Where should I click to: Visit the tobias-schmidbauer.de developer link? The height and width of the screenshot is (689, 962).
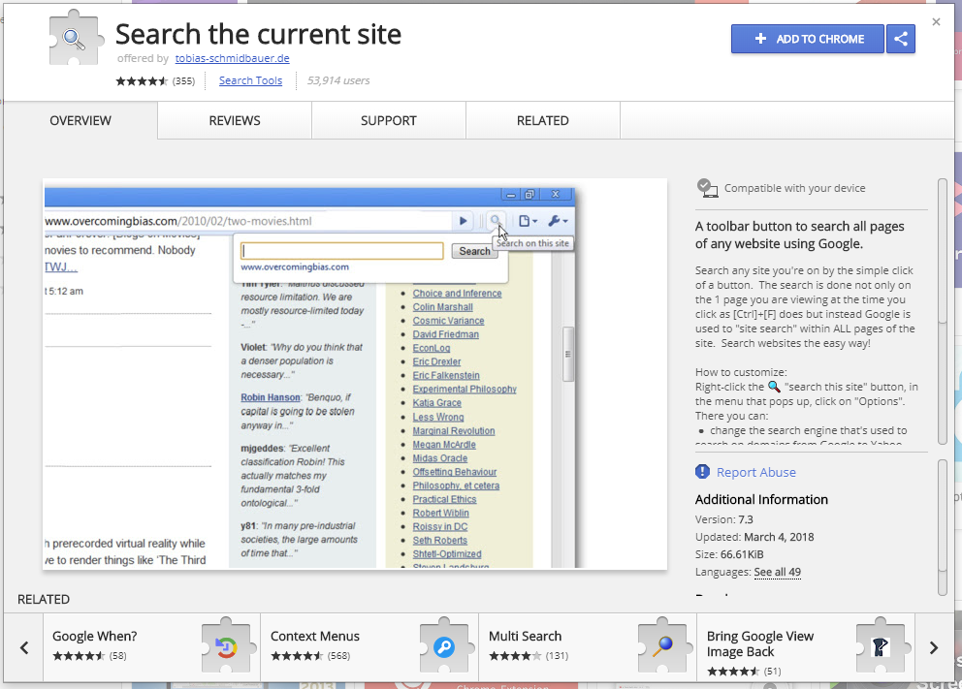pyautogui.click(x=231, y=58)
